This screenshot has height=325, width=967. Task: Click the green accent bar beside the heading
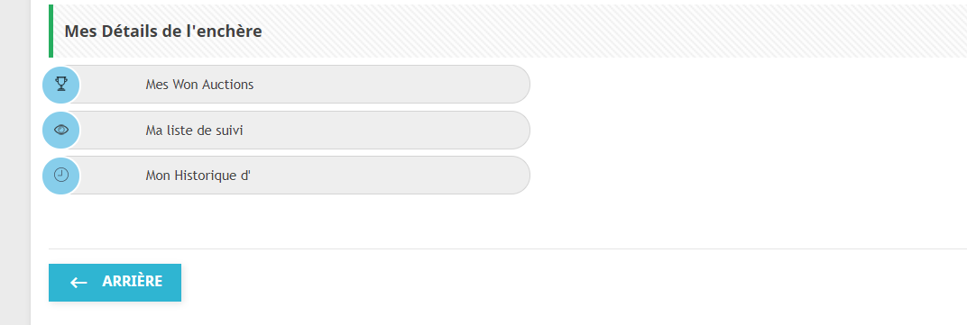click(51, 31)
